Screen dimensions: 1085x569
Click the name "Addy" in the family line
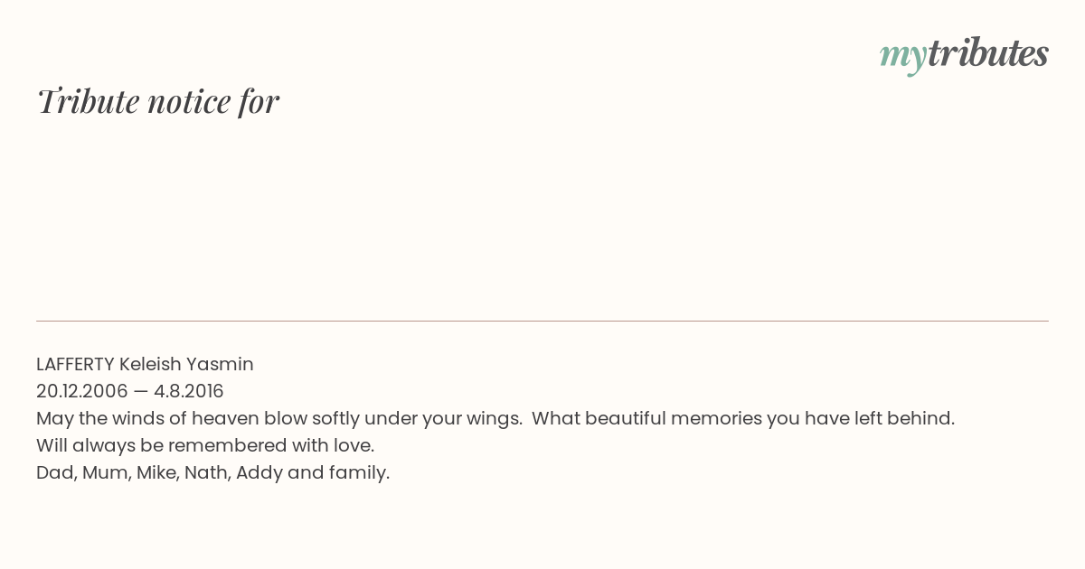point(259,473)
